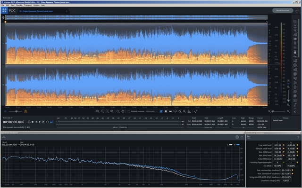Click the record button in transport
This screenshot has height=188, width=302.
coord(33,122)
